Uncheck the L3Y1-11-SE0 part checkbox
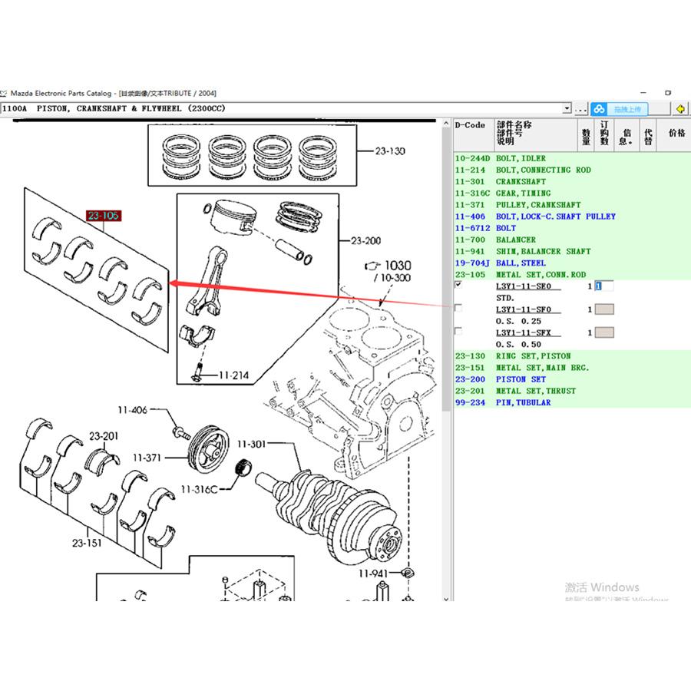 pyautogui.click(x=458, y=285)
